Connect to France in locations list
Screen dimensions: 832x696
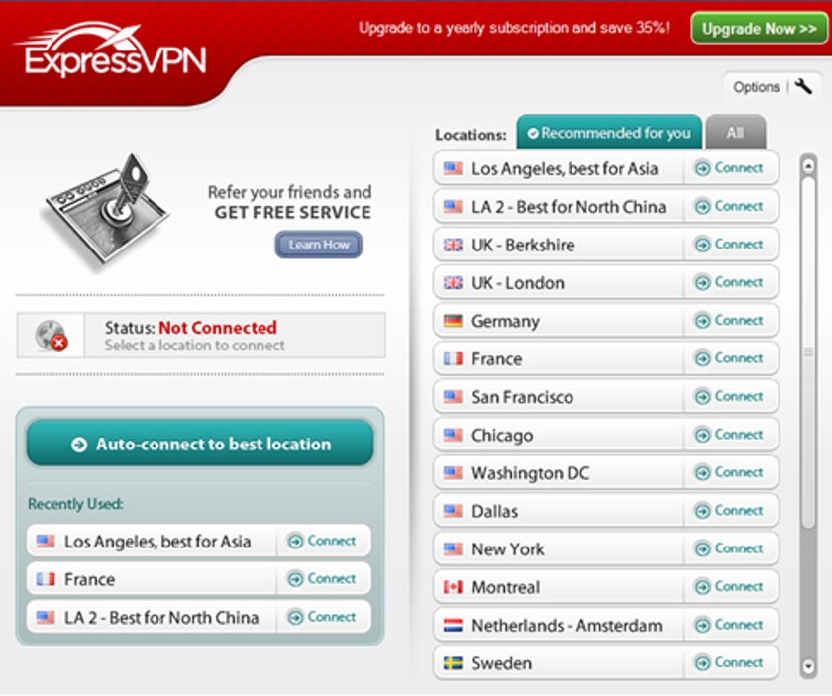[x=730, y=358]
